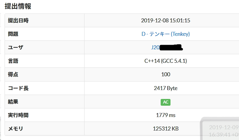Select the memory value 125312 KB
Screen dimensions: 239x140
click(166, 129)
